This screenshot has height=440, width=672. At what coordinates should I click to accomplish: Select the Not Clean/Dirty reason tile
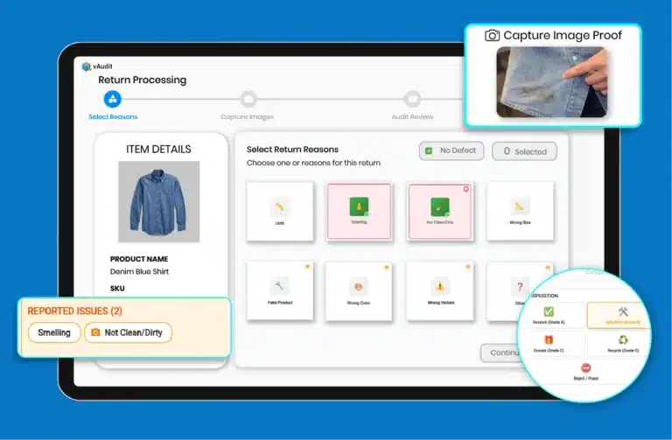coord(440,210)
